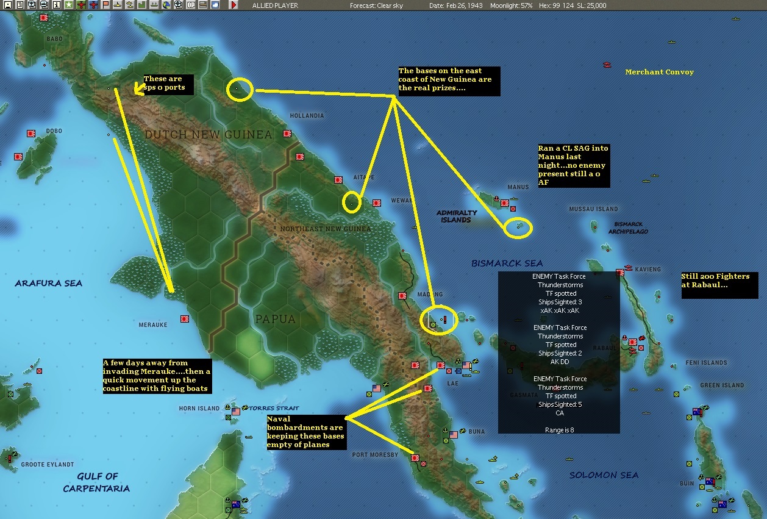Screen dimensions: 767x519
Task: Click the red exclamation marker near Madang coast
Action: pos(445,319)
